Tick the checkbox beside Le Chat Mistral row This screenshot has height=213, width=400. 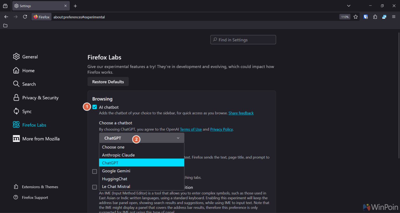click(95, 187)
